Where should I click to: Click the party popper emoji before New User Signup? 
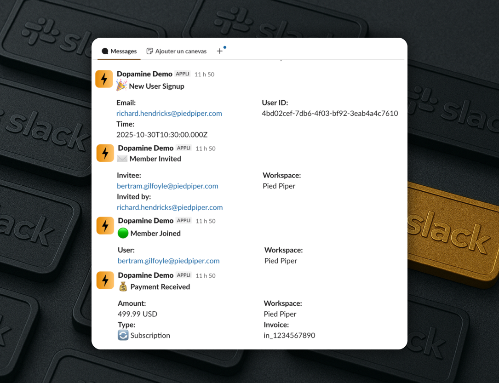121,86
